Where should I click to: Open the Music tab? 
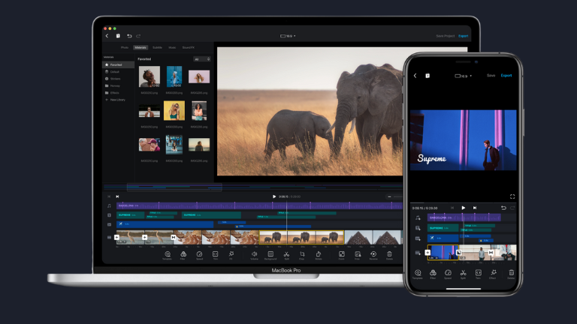coord(172,47)
